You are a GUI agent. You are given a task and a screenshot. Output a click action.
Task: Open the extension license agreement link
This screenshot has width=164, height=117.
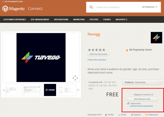point(141,106)
